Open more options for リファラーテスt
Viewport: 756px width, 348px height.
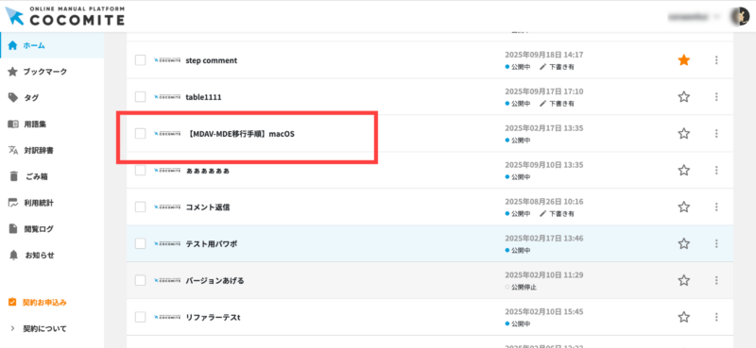click(716, 317)
